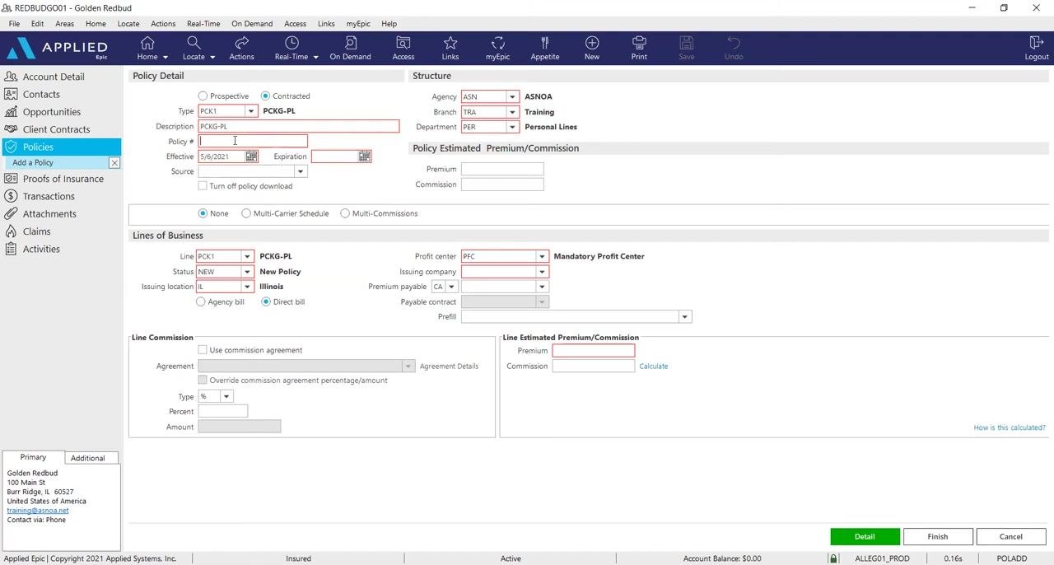Click the Finish button
The image size is (1054, 565).
pos(938,536)
